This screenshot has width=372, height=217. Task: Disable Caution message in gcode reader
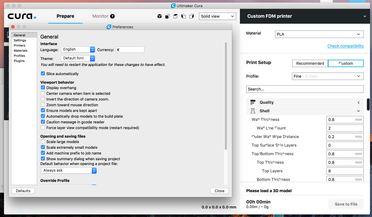[x=43, y=122]
